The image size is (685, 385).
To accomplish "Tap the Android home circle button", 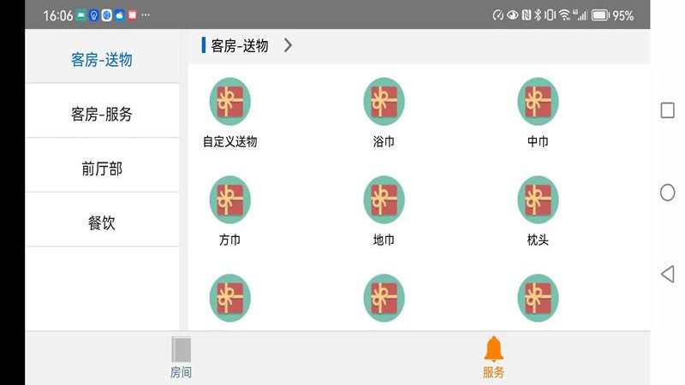I will (667, 192).
